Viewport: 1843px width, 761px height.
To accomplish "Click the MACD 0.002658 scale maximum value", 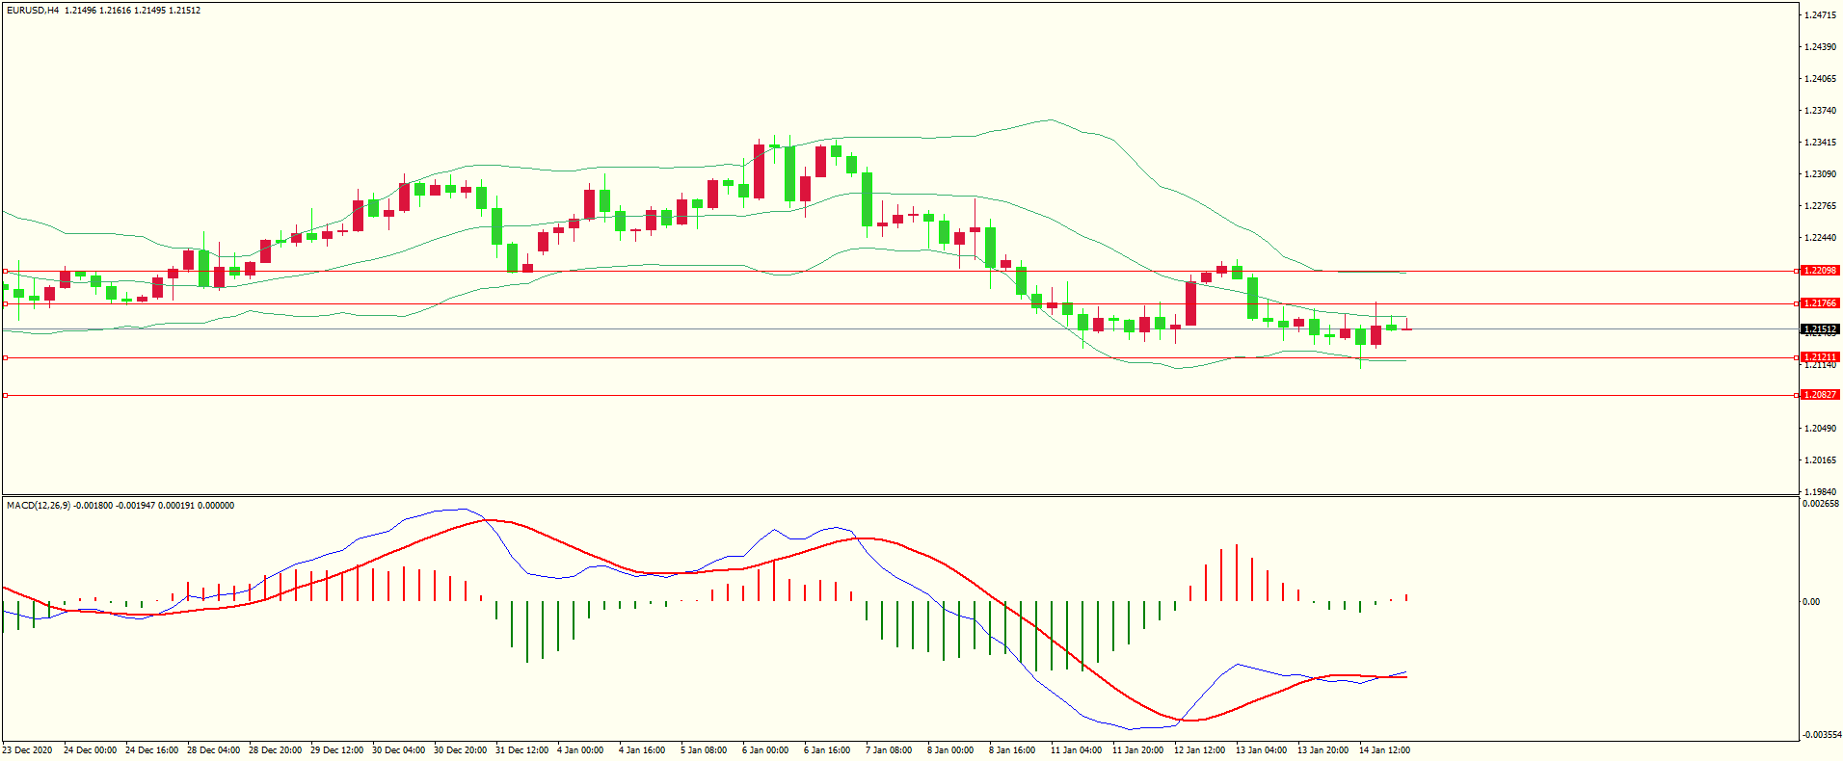I will [1820, 504].
